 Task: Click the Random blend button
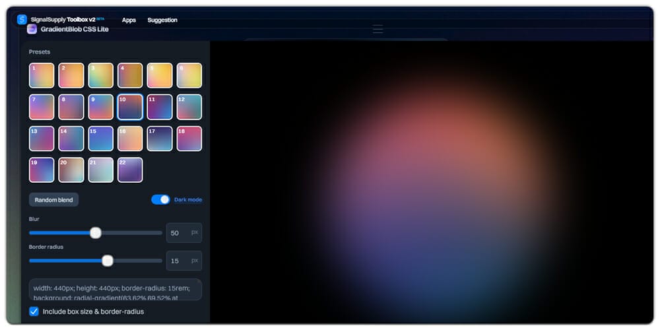[53, 200]
